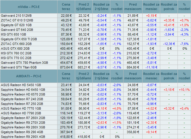Select the -4,3% half-year percentage
The width and height of the screenshot is (191, 139).
point(184,35)
